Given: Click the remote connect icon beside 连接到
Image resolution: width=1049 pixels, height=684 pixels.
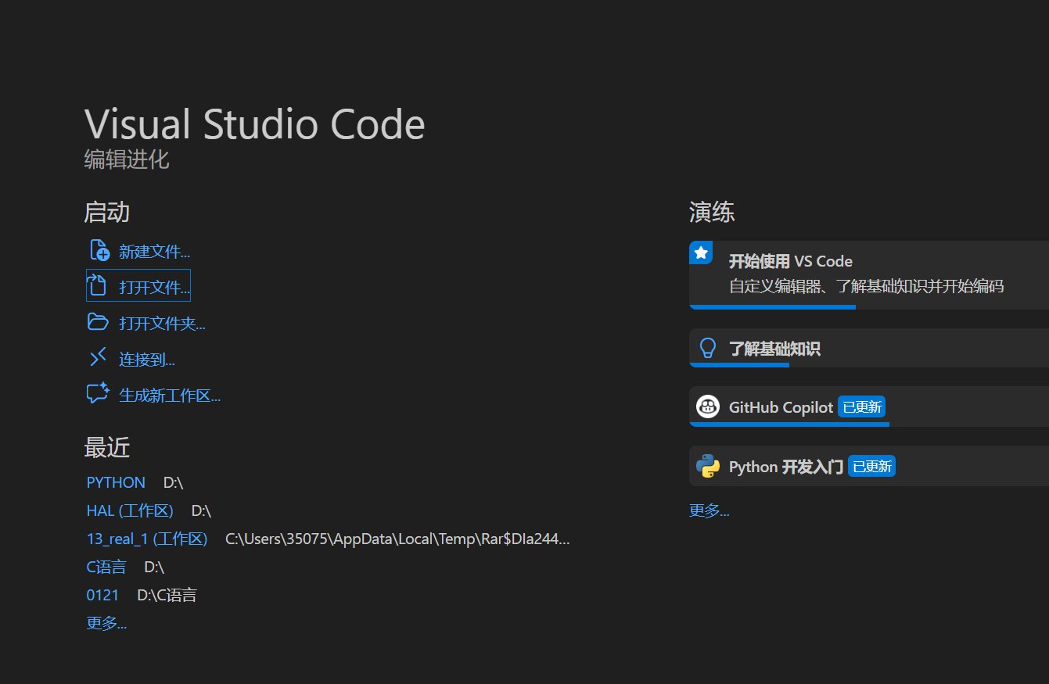Looking at the screenshot, I should point(98,358).
